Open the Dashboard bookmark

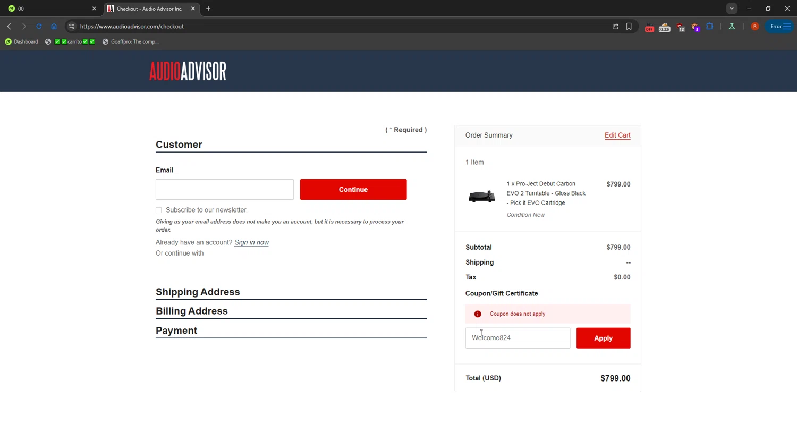(x=22, y=41)
